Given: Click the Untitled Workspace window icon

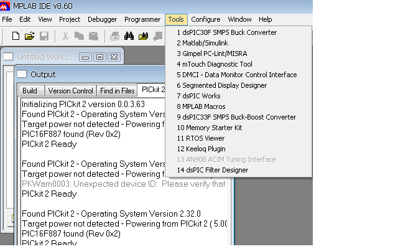Looking at the screenshot, I should click(x=8, y=57).
